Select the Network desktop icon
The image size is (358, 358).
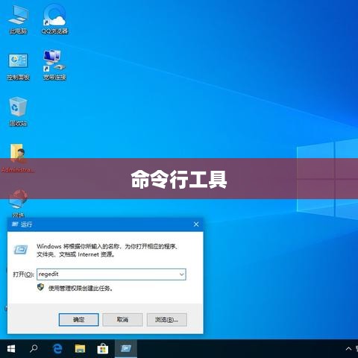click(18, 204)
